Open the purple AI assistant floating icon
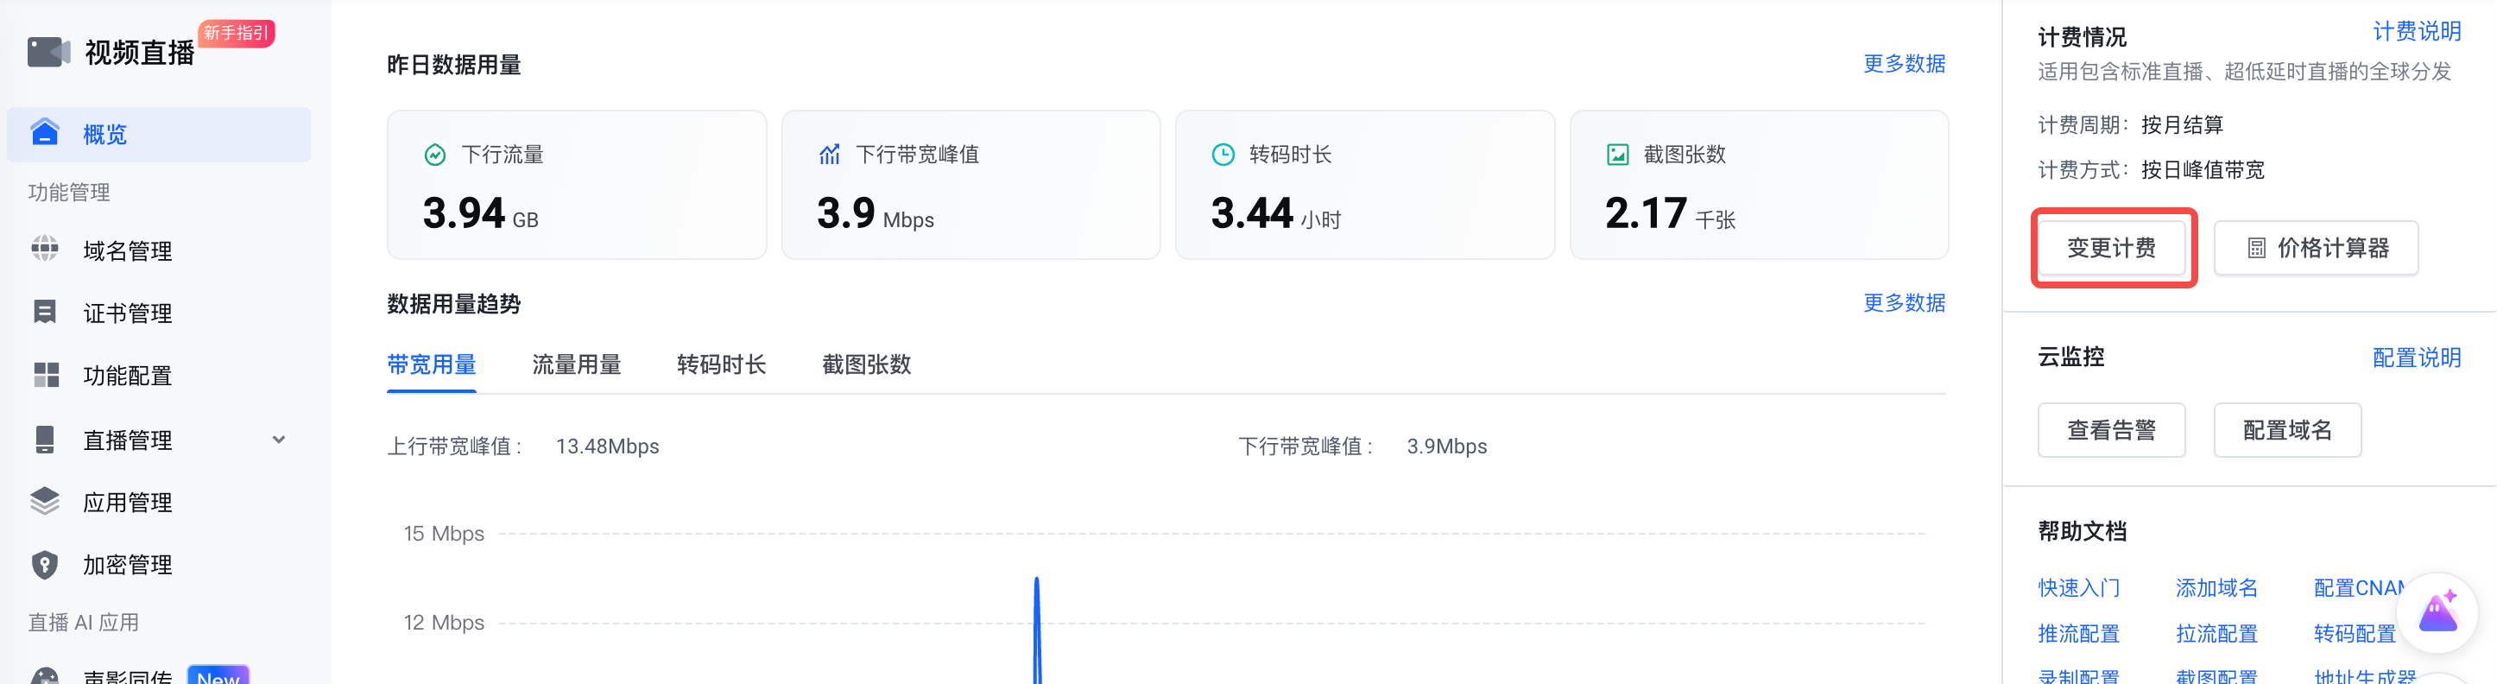 point(2437,613)
